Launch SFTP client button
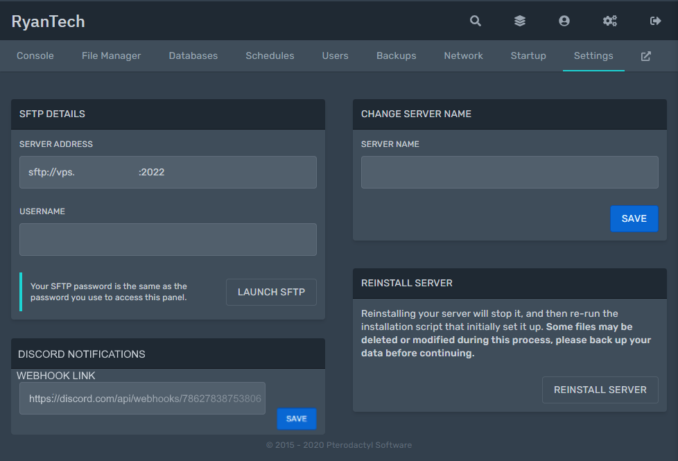This screenshot has height=461, width=678. point(271,292)
